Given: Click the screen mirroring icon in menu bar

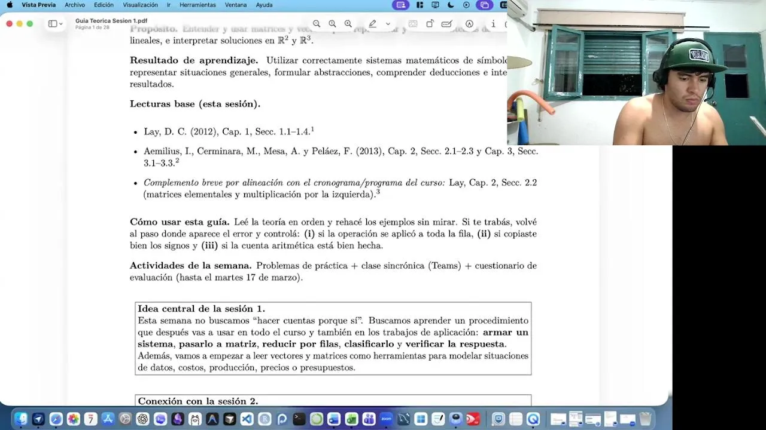Looking at the screenshot, I should tap(485, 5).
